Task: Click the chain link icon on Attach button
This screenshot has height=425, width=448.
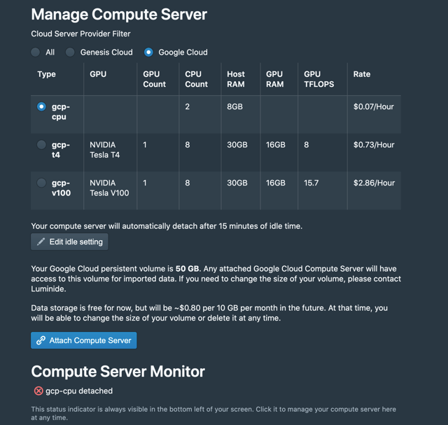Action: 41,340
